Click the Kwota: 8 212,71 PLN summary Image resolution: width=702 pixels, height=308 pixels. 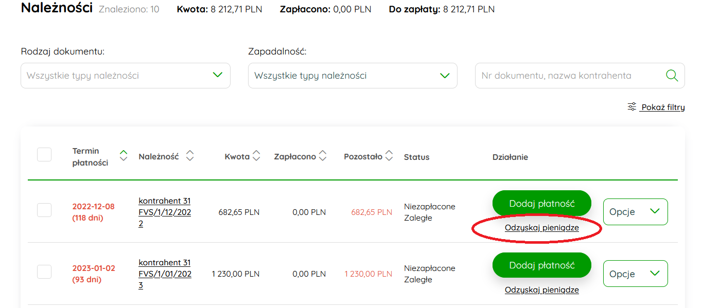(x=220, y=9)
